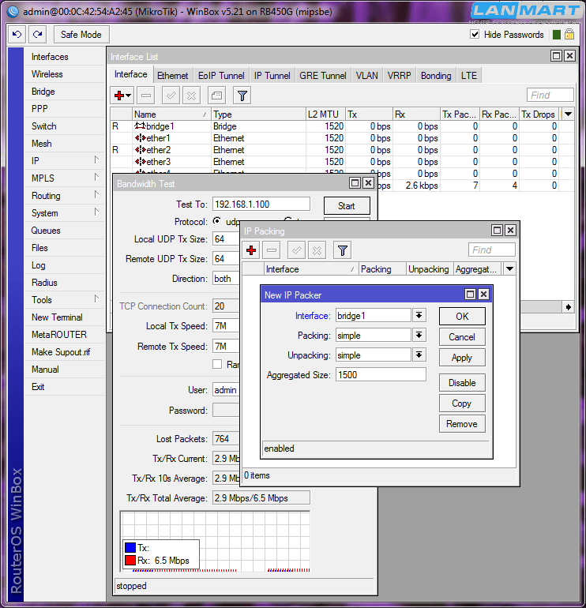Click the ether2 ethernet icon in list

[140, 150]
